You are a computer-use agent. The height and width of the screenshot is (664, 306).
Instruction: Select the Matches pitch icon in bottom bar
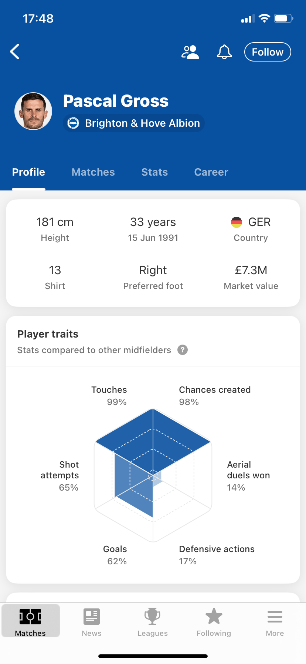coord(30,617)
